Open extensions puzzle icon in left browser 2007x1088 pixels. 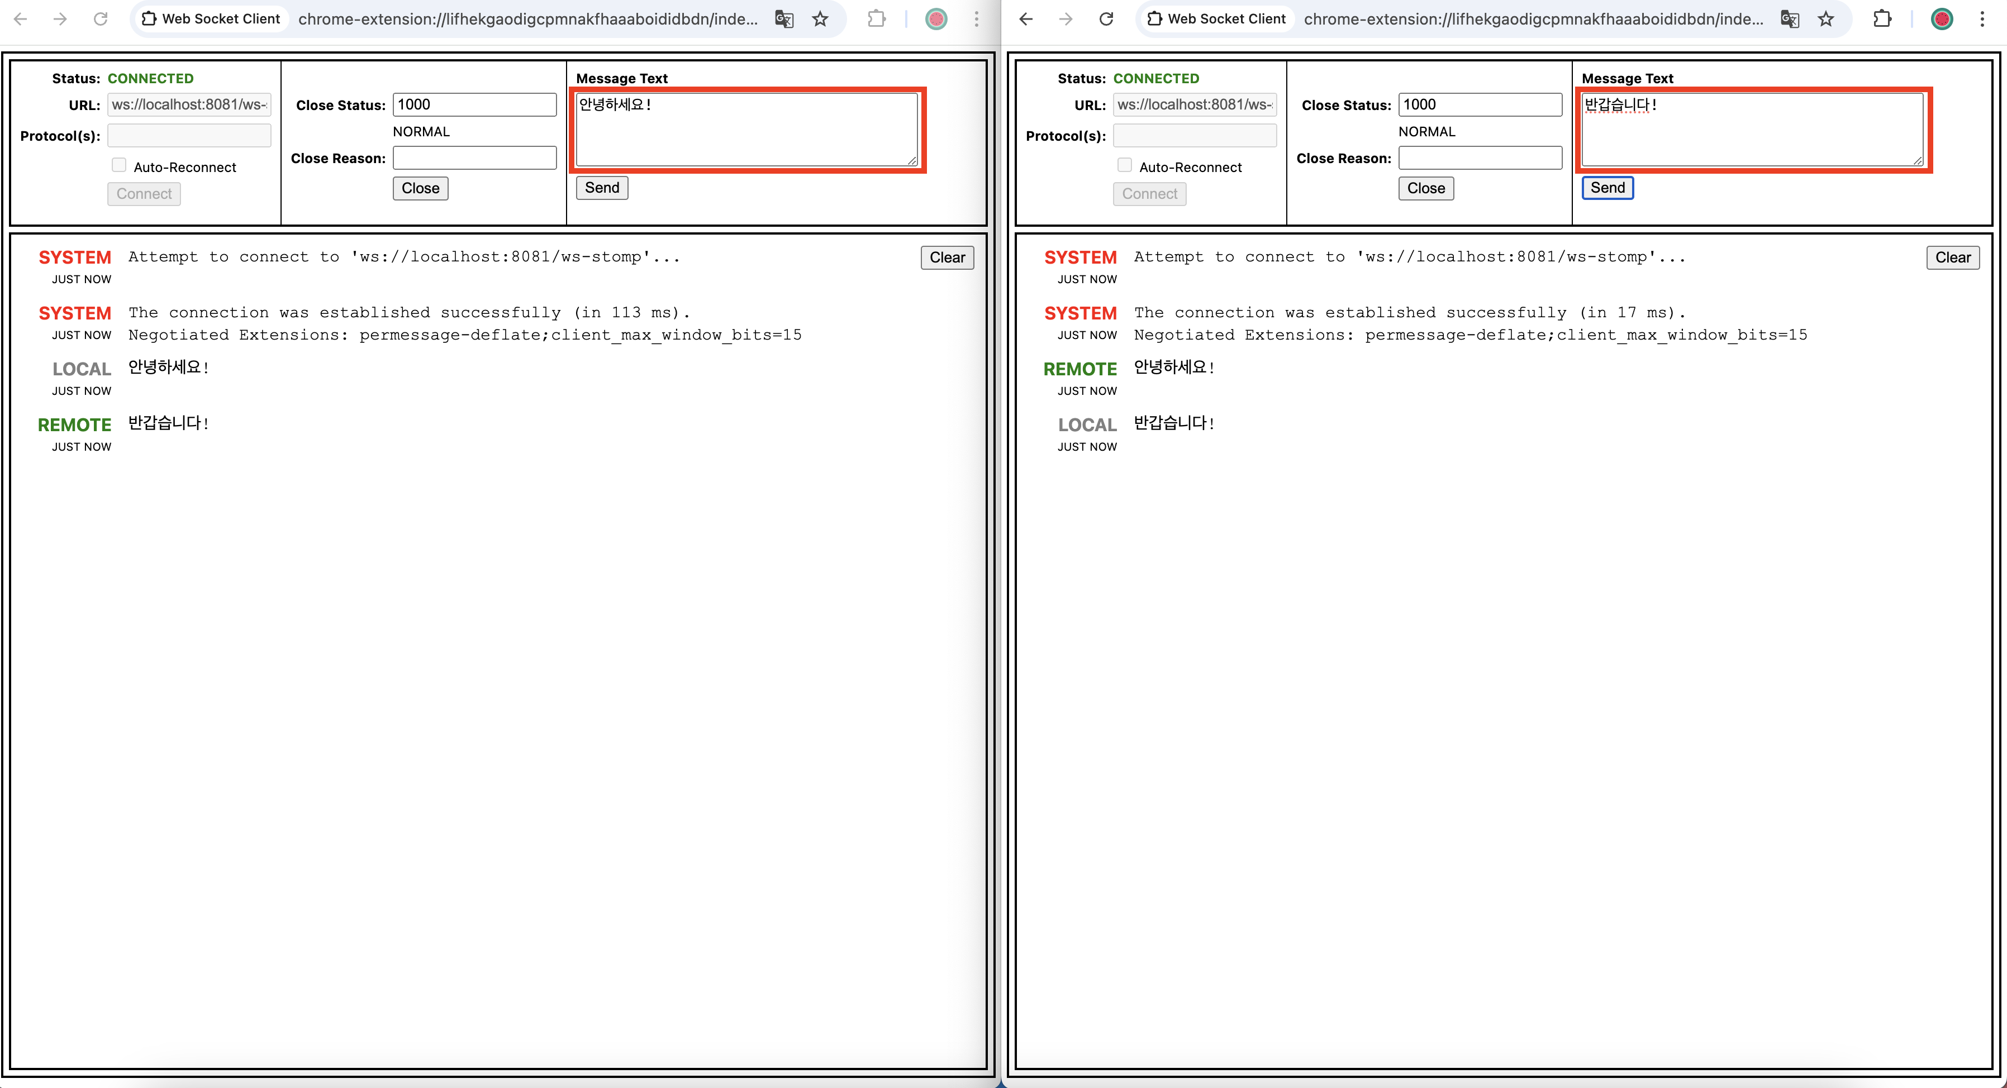877,18
